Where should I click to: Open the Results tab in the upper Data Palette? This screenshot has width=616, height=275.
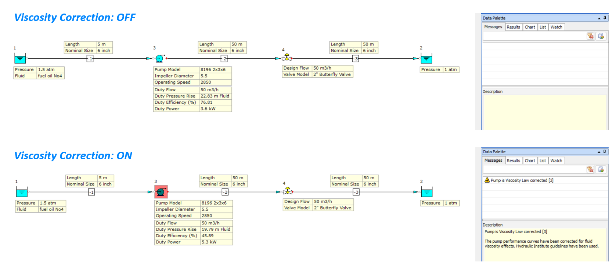(513, 27)
